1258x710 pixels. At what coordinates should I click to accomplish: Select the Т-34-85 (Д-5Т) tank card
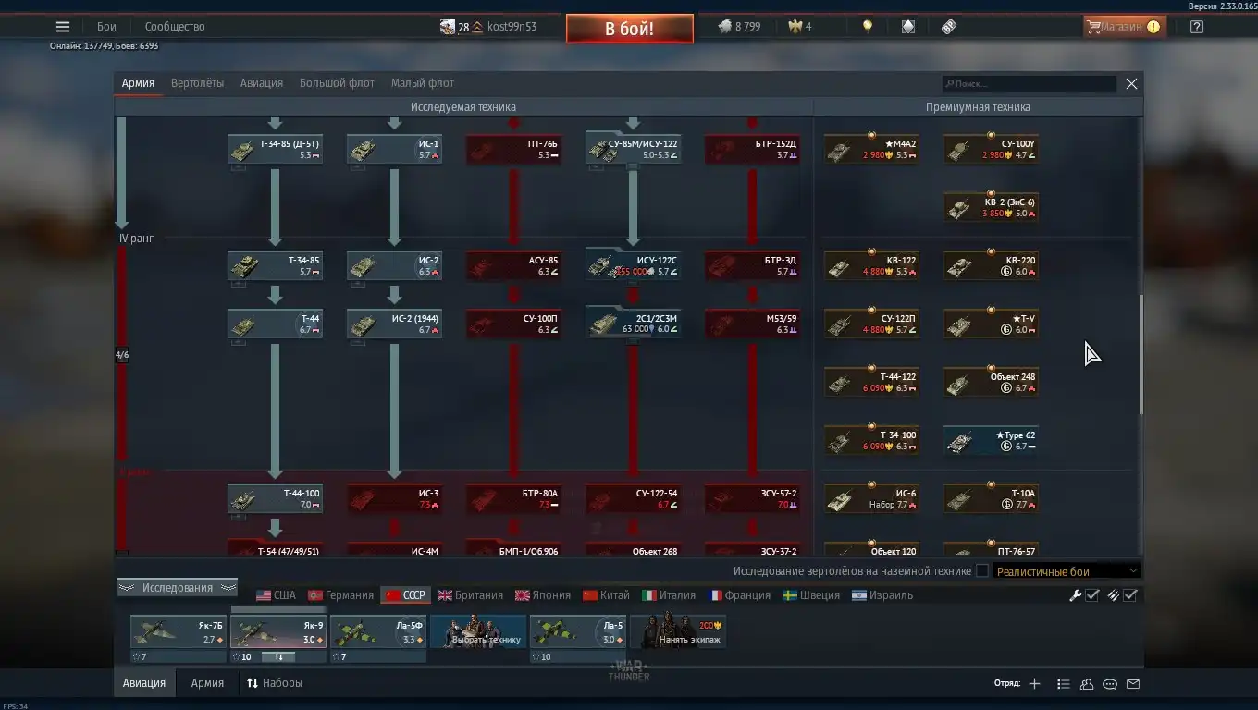tap(275, 149)
